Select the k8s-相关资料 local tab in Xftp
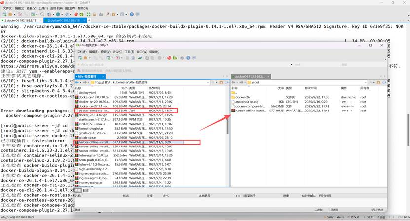The width and height of the screenshot is (410, 221). (90, 76)
